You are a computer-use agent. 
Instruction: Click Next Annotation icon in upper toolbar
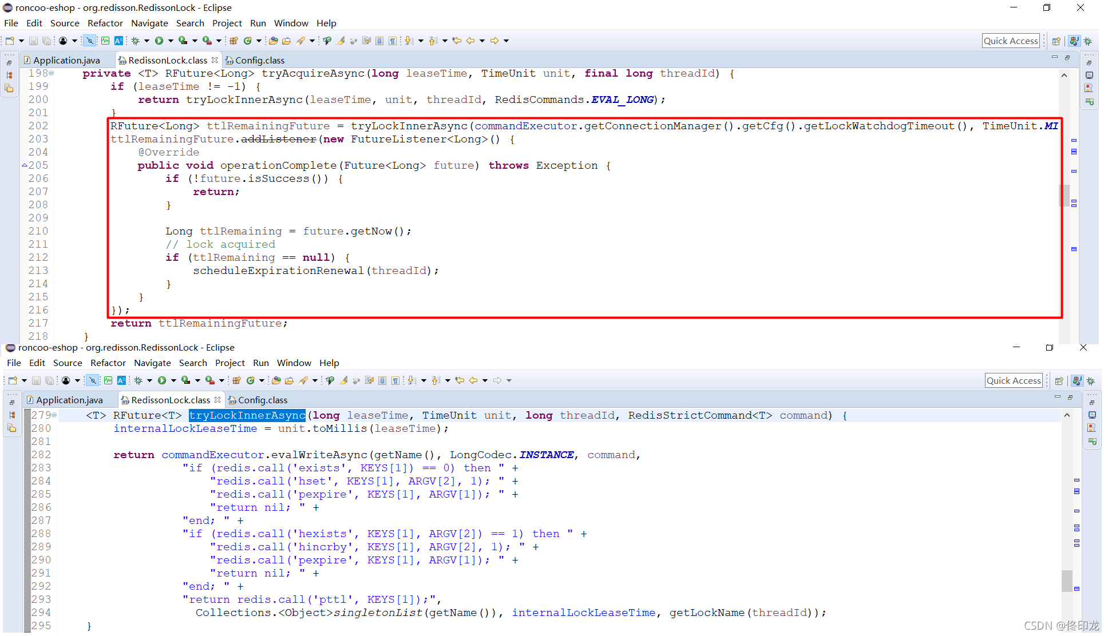(x=409, y=41)
